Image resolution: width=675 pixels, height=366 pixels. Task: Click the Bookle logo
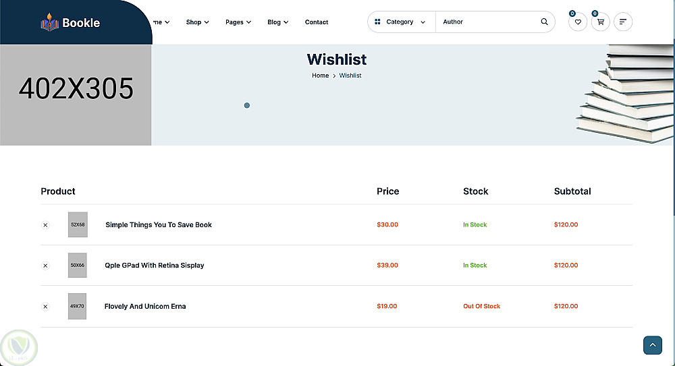tap(70, 23)
